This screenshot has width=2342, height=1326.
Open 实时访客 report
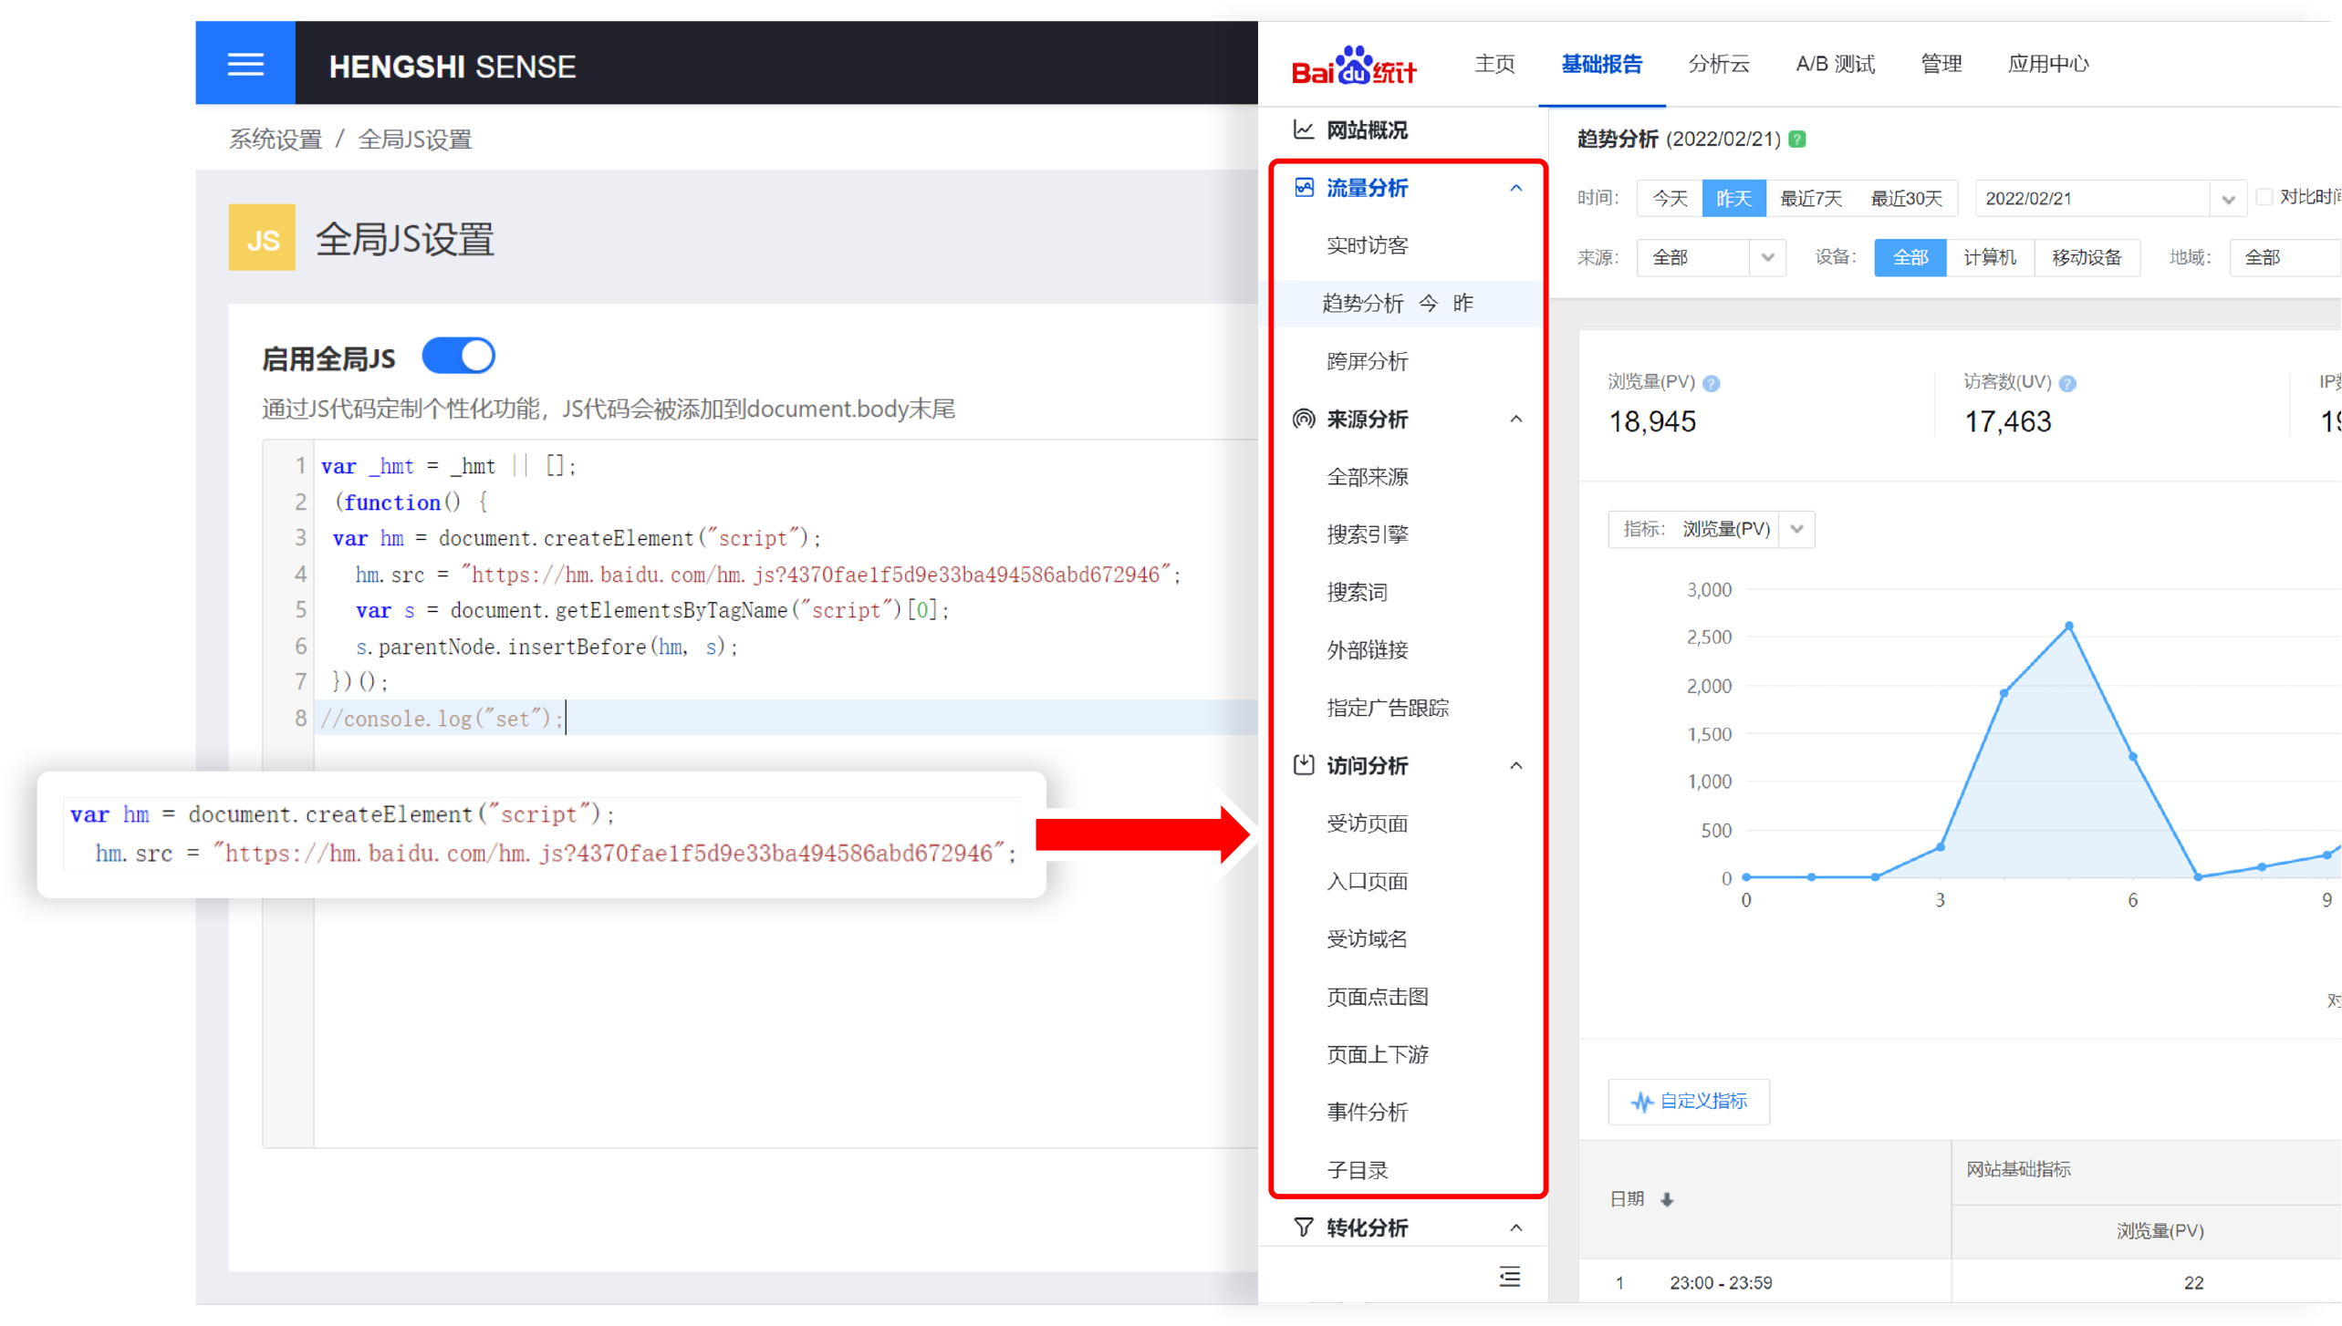coord(1366,244)
